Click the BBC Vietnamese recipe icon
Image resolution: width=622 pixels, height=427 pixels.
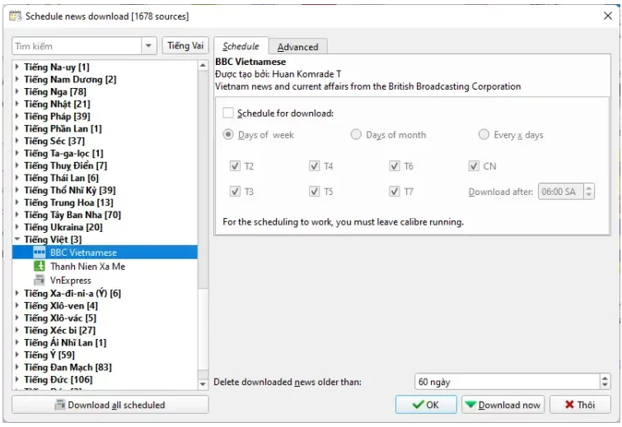(40, 253)
